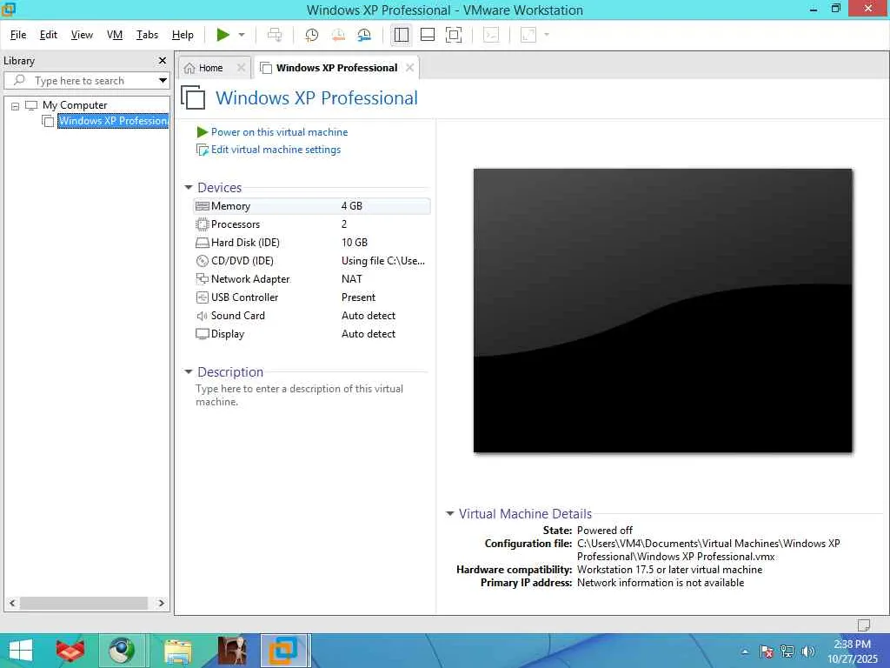890x668 pixels.
Task: Select the Sound Card device
Action: coord(312,315)
